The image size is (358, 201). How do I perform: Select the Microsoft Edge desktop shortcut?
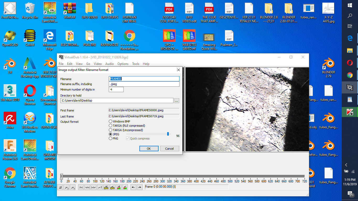pyautogui.click(x=50, y=40)
